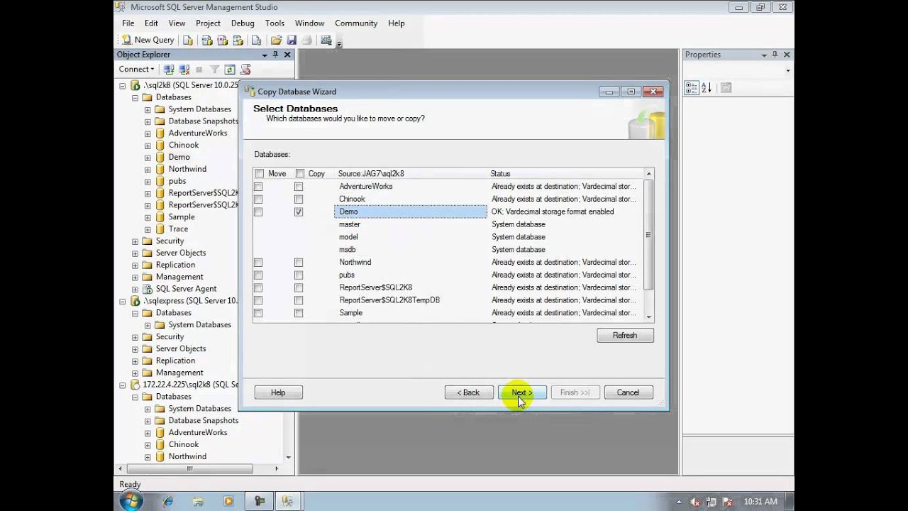
Task: Click the Filter funnel icon in Object Explorer
Action: tap(214, 70)
